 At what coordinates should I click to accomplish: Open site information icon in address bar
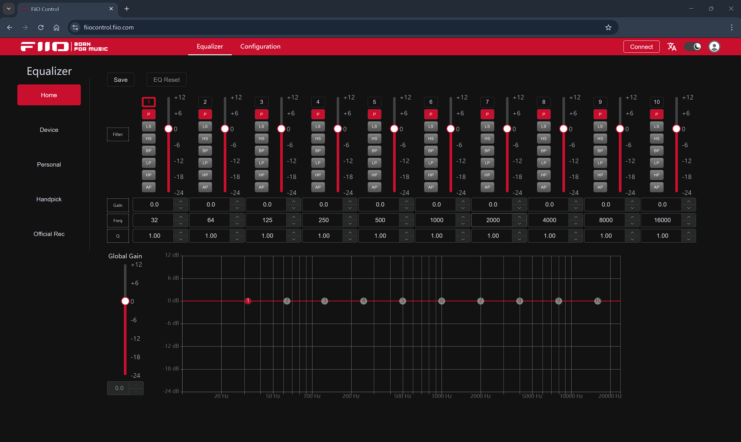(x=75, y=27)
